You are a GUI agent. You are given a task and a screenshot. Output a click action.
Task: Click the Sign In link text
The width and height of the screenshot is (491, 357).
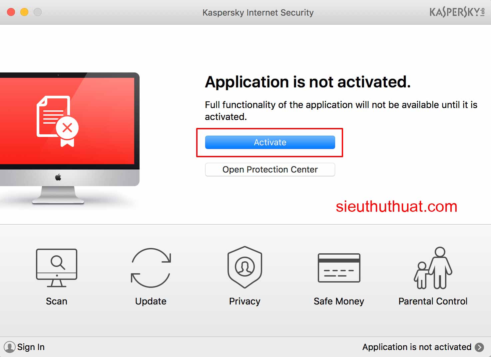coord(31,347)
